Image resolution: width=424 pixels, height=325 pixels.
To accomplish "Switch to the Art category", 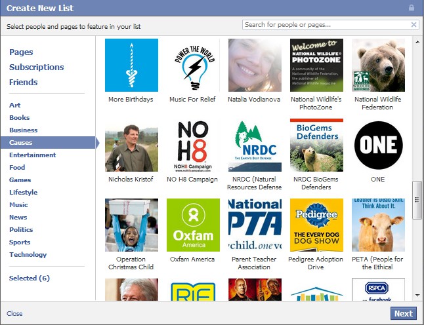I will point(15,105).
